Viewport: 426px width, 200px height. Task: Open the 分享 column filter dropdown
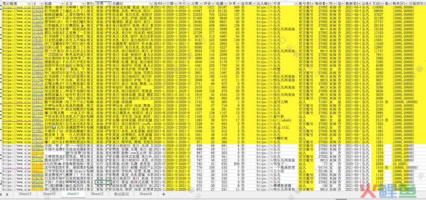click(238, 4)
